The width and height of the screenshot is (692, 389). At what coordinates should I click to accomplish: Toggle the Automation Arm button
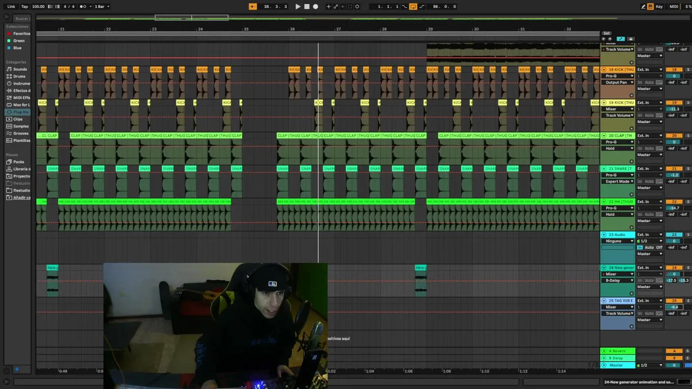pyautogui.click(x=336, y=6)
